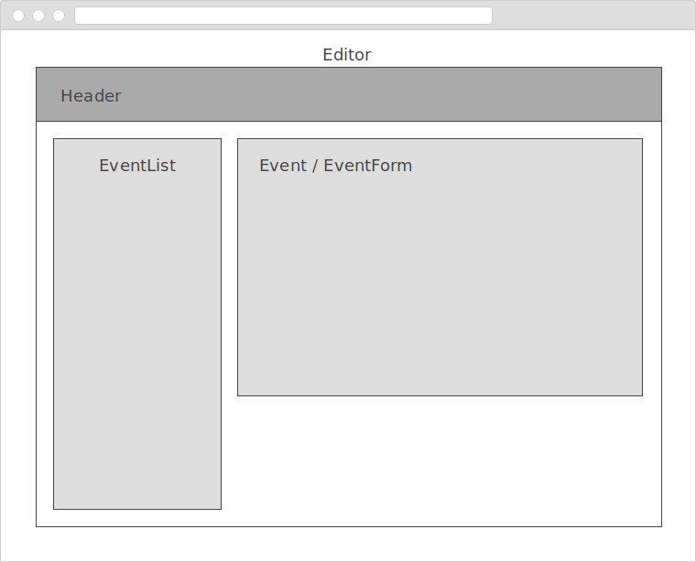The height and width of the screenshot is (562, 696).
Task: Click the 'Editor' title text
Action: point(347,55)
